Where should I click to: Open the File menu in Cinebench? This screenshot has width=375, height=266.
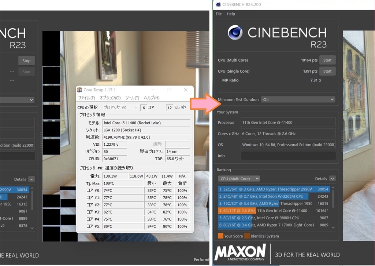pyautogui.click(x=219, y=14)
